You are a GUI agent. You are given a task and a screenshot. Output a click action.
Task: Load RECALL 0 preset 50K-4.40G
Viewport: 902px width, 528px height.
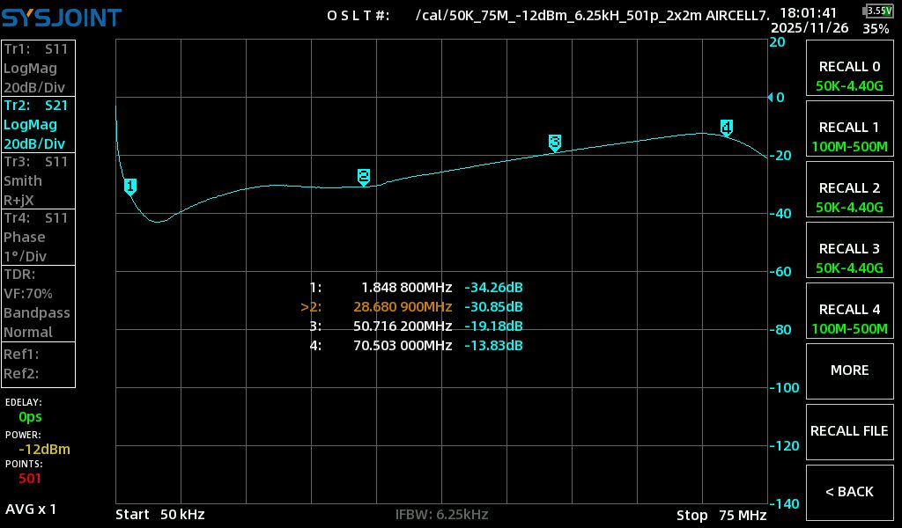coord(849,76)
